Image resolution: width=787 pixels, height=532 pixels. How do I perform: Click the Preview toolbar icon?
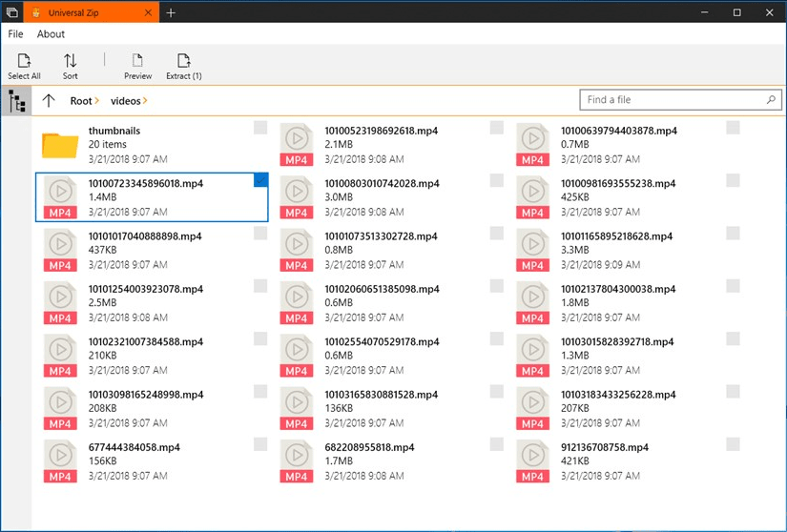137,61
